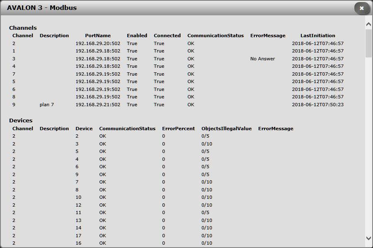Click the Channels section heading
The height and width of the screenshot is (248, 373).
coord(23,28)
